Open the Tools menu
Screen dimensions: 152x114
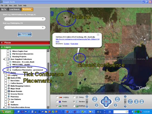tap(20, 5)
